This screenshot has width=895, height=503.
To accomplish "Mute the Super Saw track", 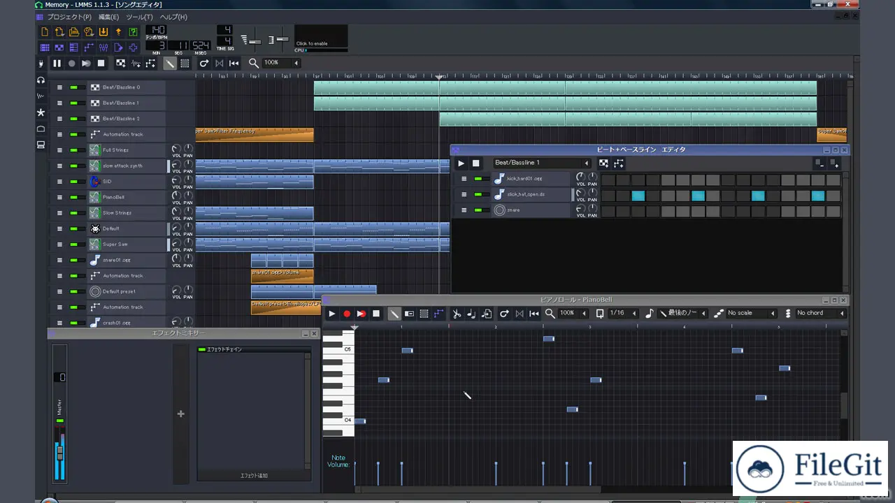I will click(73, 245).
